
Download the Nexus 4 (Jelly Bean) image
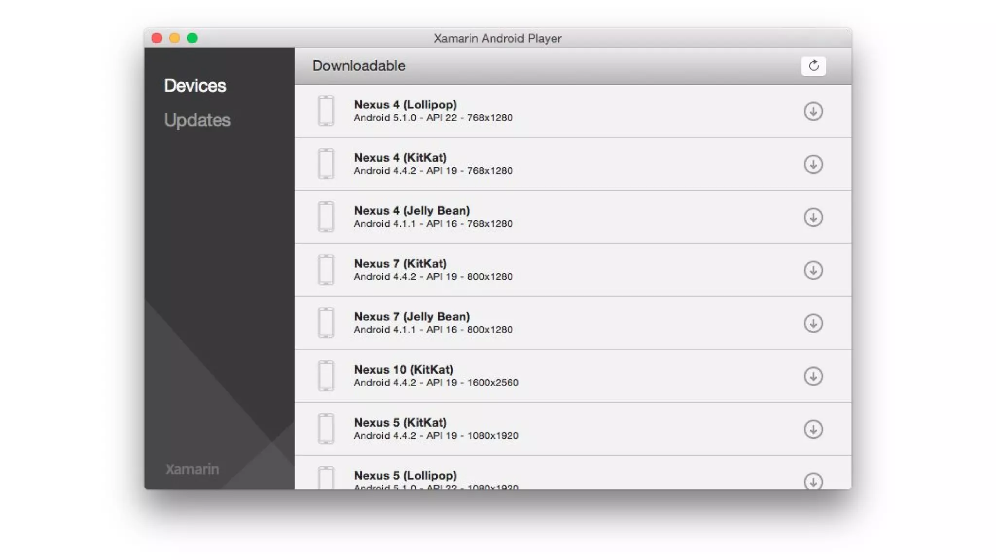coord(813,217)
